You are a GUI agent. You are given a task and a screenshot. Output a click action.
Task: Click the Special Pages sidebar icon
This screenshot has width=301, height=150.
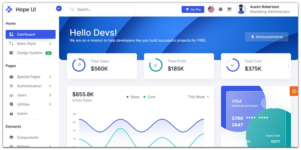11,77
